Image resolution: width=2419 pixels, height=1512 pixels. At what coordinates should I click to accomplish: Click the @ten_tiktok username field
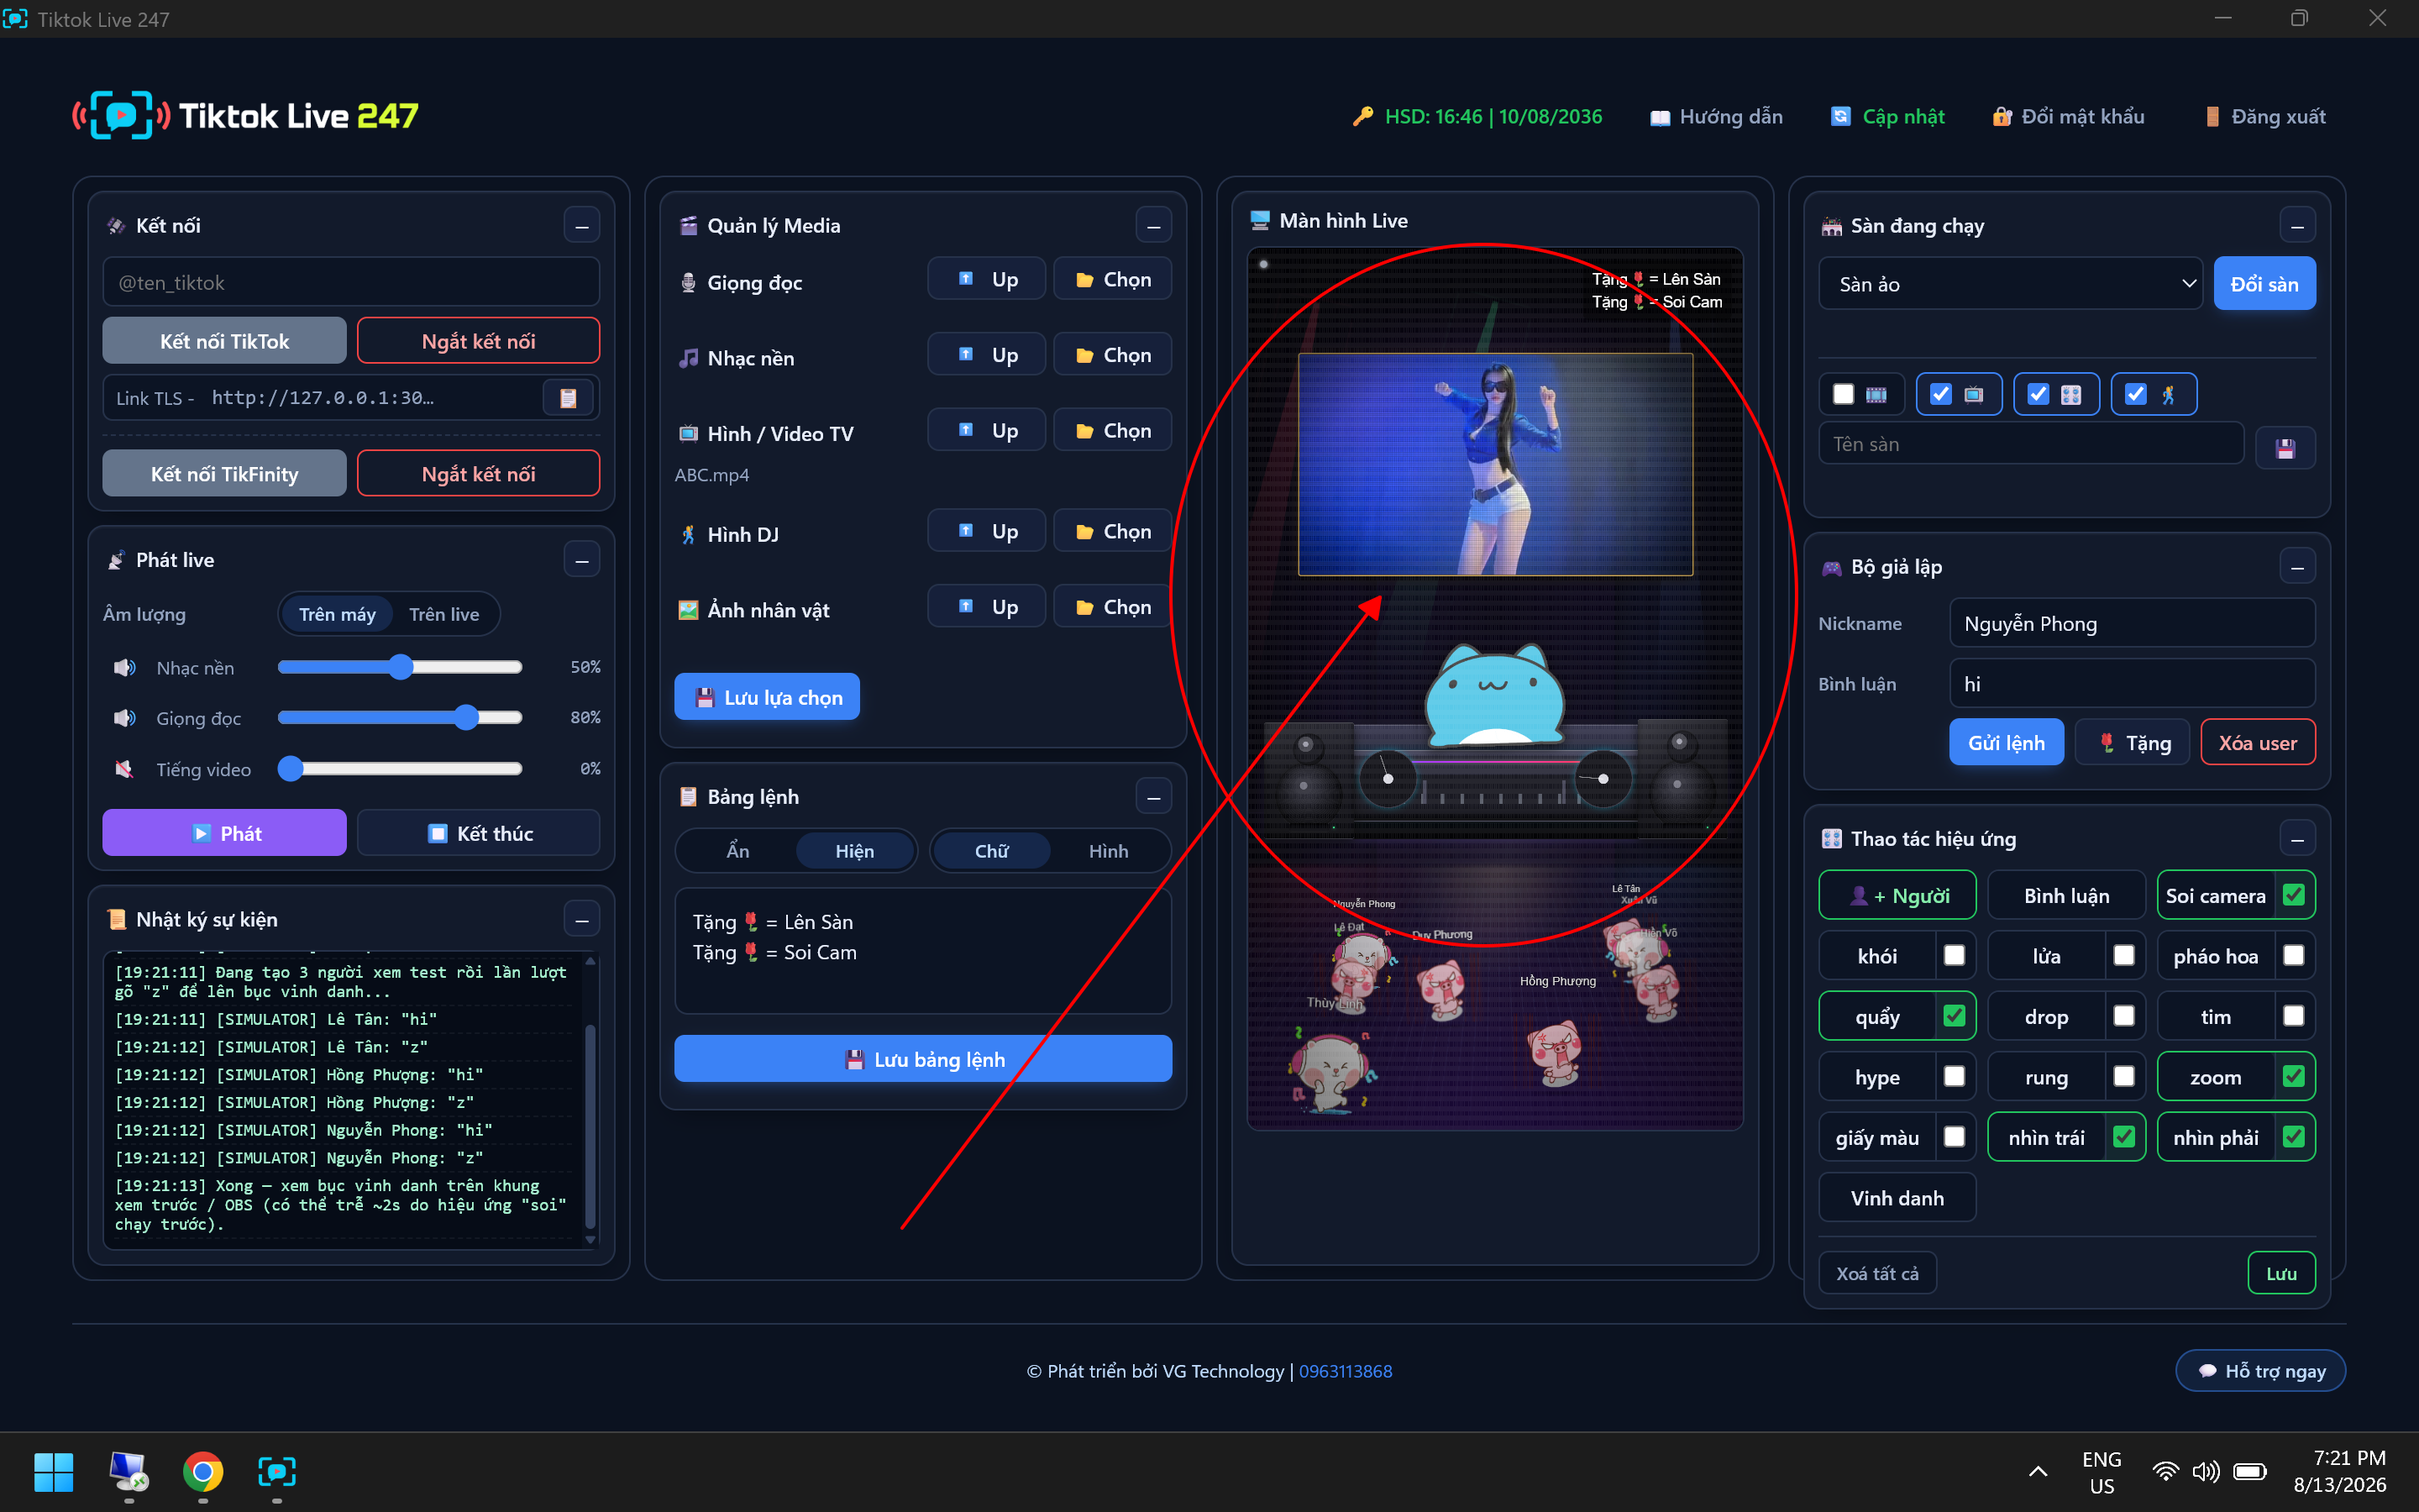tap(351, 283)
